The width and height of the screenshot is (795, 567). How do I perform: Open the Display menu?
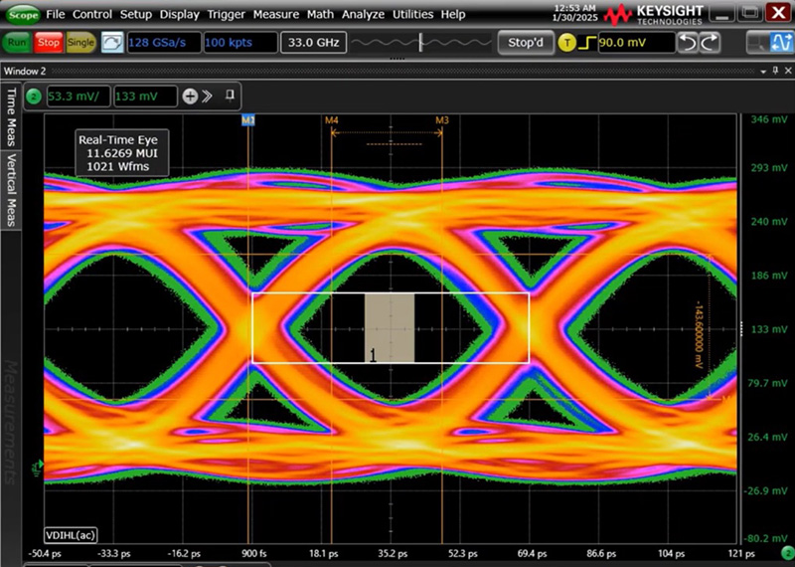[x=180, y=15]
